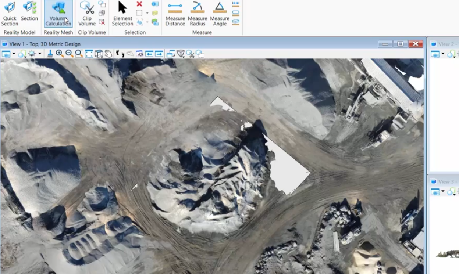This screenshot has width=459, height=274.
Task: Open View Attributes in the View 3 window
Action: (435, 192)
